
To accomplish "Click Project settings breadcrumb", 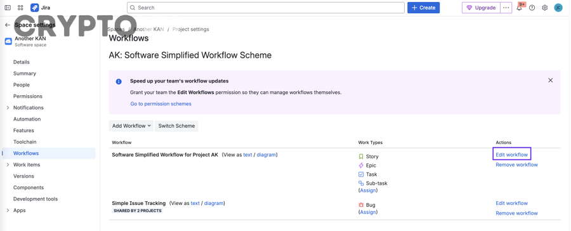I will click(191, 29).
